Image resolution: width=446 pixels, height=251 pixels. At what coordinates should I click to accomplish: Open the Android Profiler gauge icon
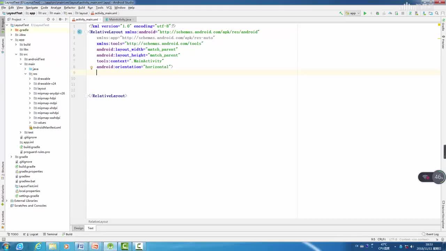click(390, 13)
